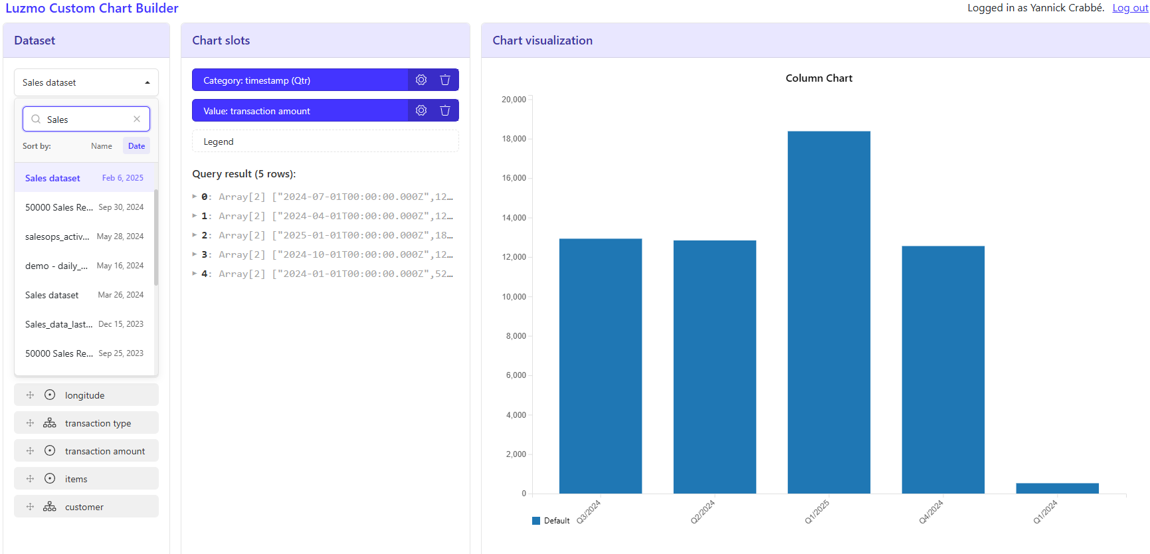Expand query result row 0

[195, 197]
